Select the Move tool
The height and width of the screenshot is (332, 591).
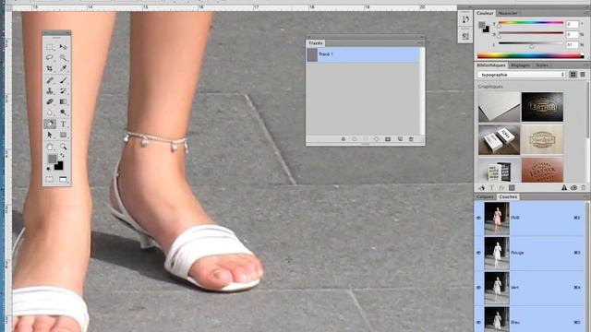coord(64,47)
